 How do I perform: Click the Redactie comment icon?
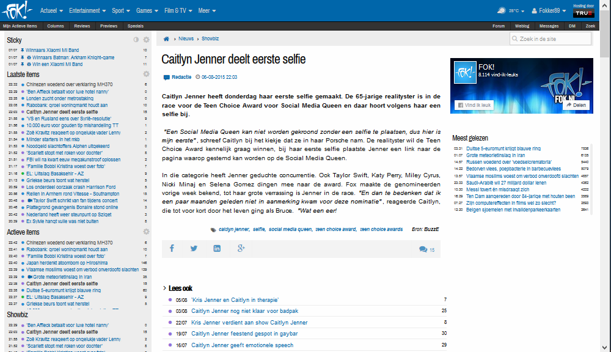tap(166, 77)
